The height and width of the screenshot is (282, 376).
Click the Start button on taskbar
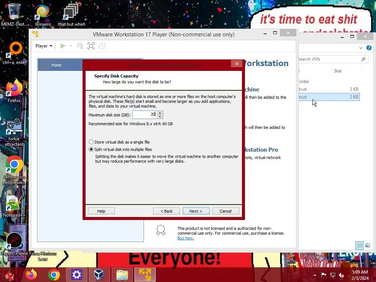(x=9, y=275)
